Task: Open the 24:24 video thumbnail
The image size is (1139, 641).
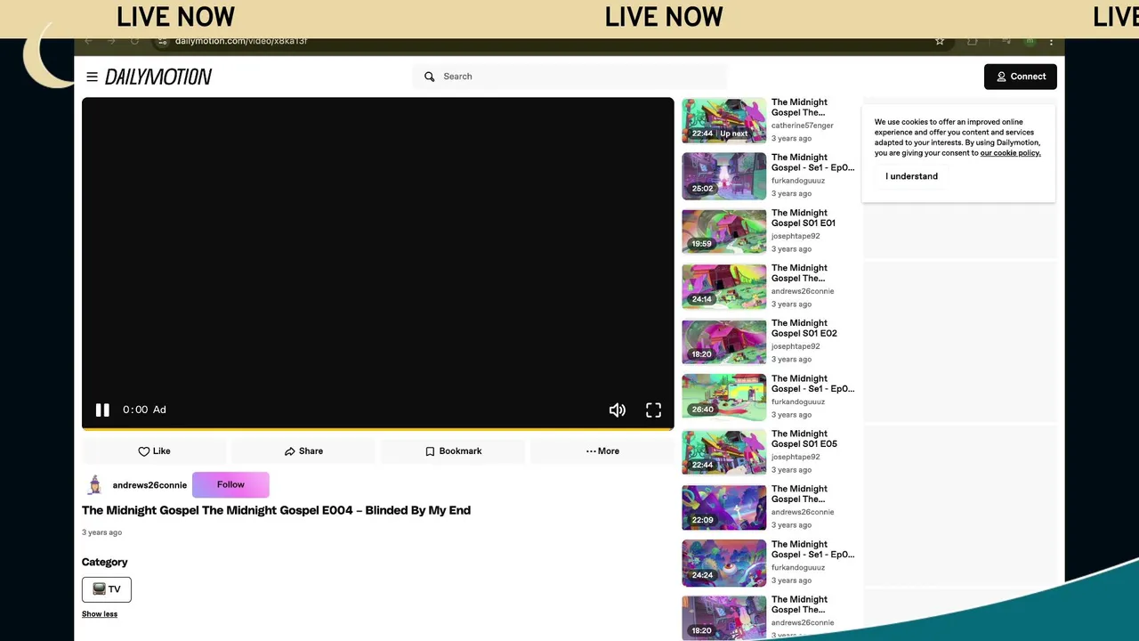Action: 723,562
